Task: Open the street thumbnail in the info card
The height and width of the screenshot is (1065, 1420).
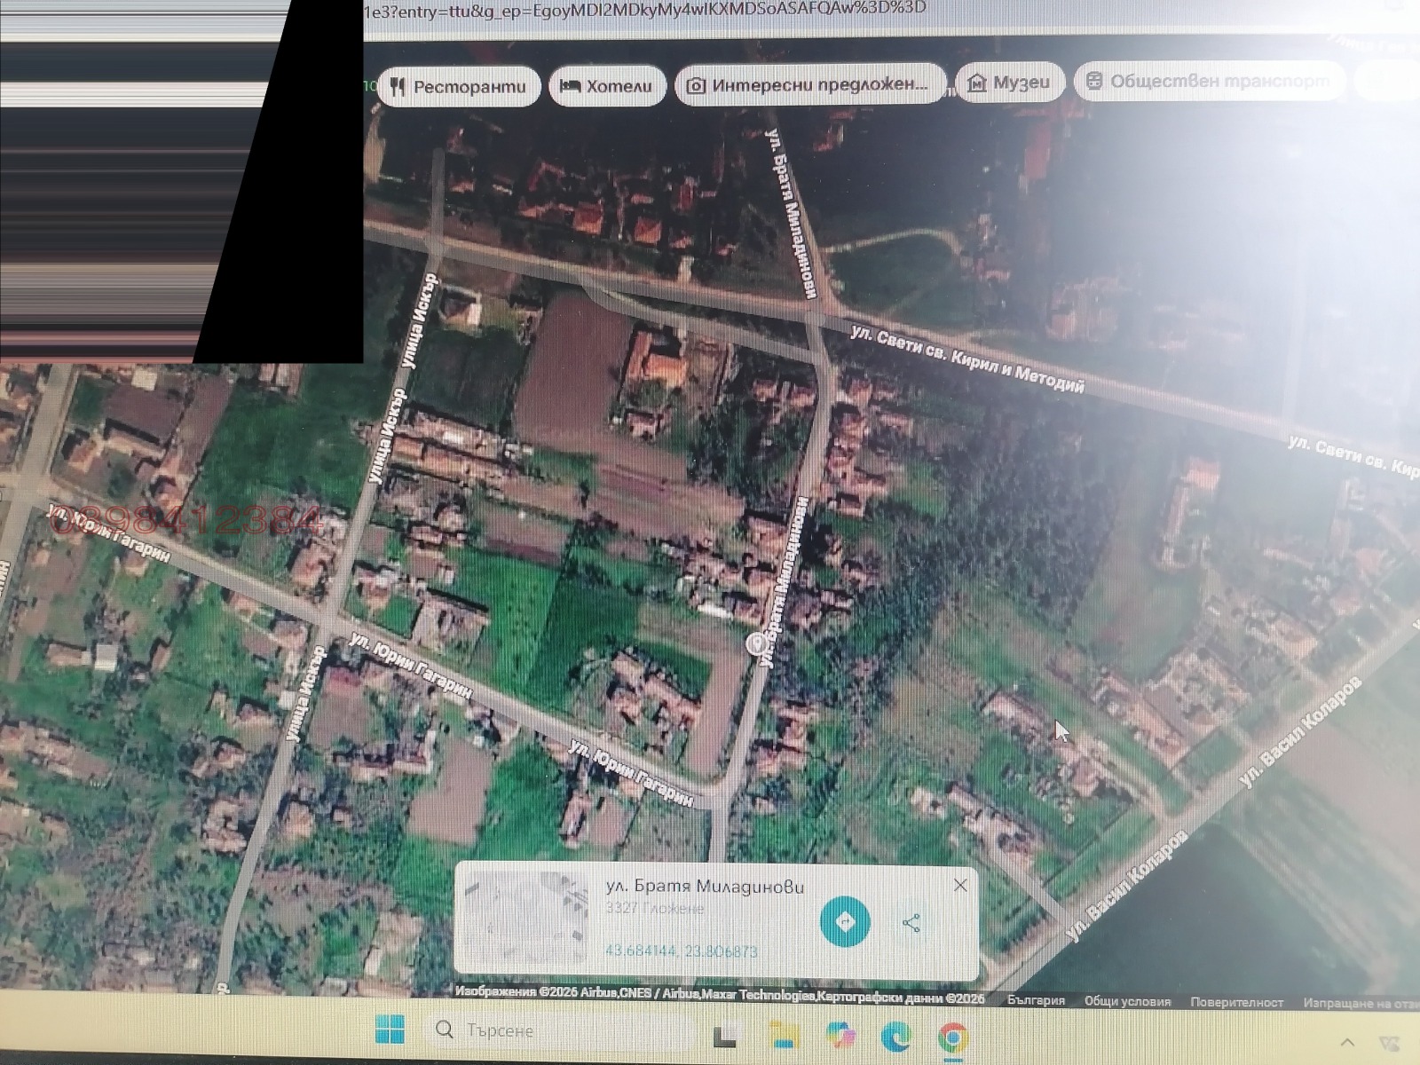Action: click(x=526, y=918)
